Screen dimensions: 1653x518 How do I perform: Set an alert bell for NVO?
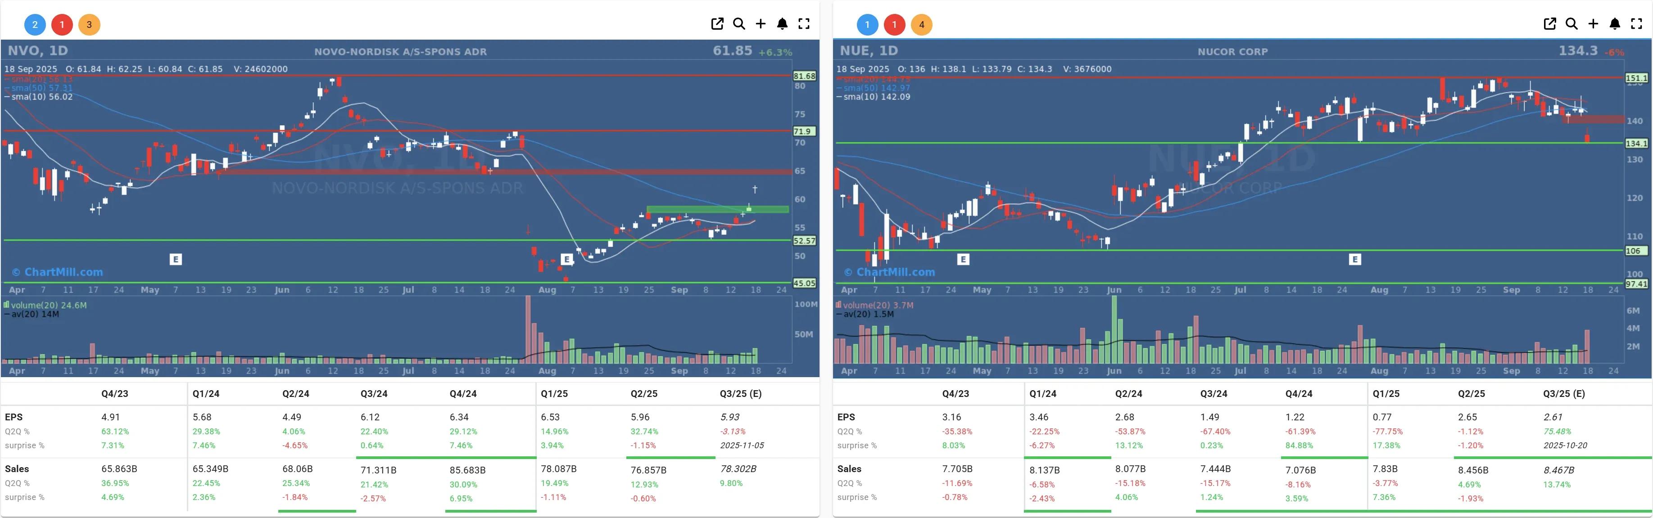[782, 24]
